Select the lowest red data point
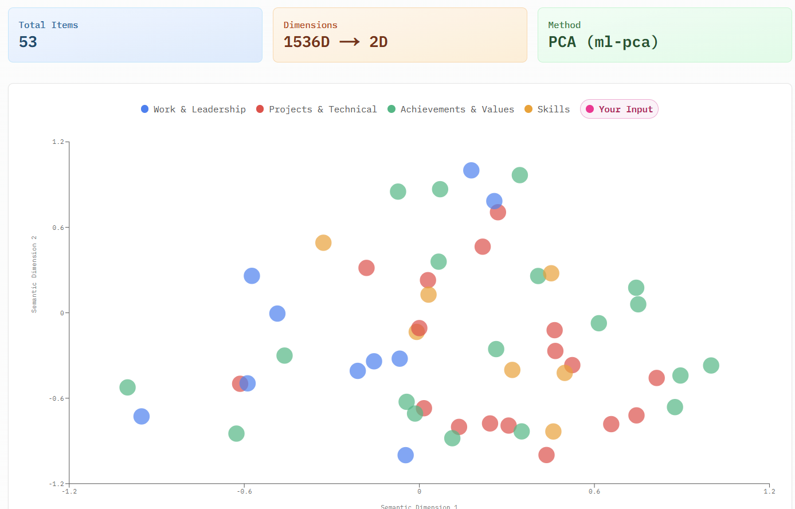This screenshot has width=795, height=509. pos(547,455)
